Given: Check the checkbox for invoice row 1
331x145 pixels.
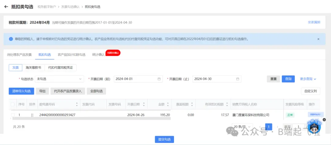Looking at the screenshot, I should pos(13,115).
